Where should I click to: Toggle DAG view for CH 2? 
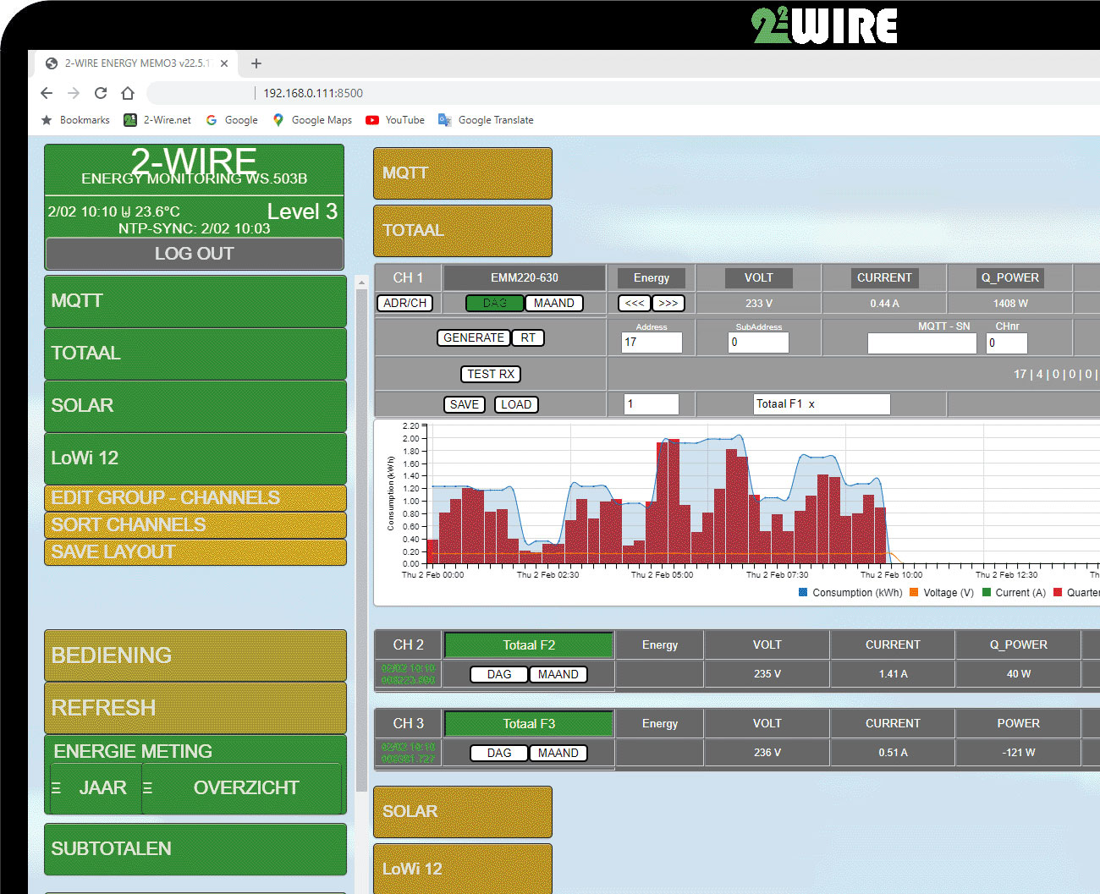click(499, 674)
